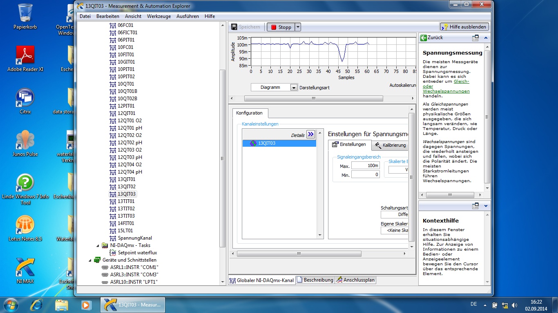Open the Schaltungsart selection field
Screen dimensions: 558x313
point(394,214)
